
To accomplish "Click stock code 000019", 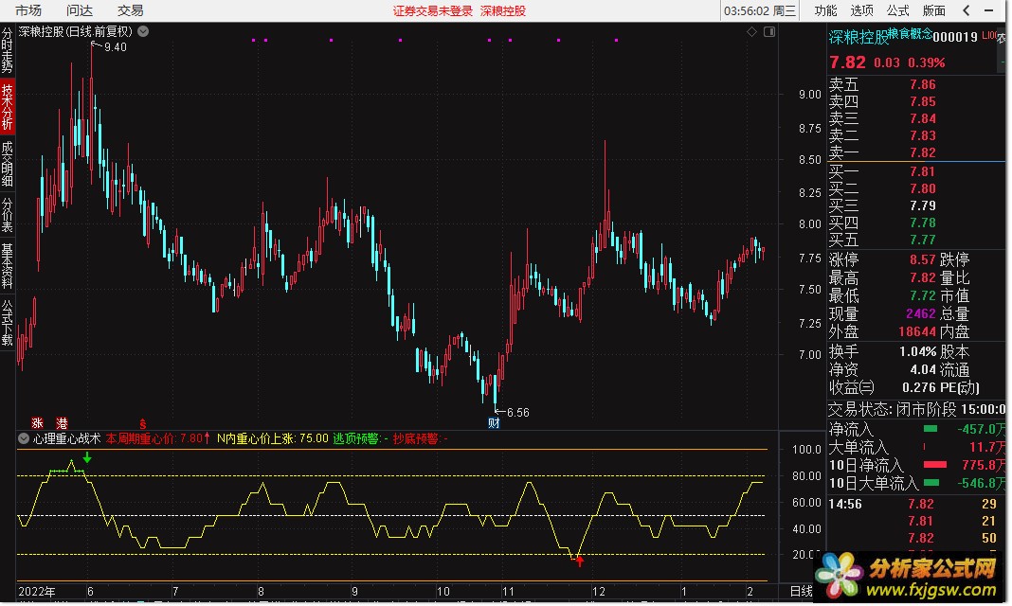I will pyautogui.click(x=955, y=37).
